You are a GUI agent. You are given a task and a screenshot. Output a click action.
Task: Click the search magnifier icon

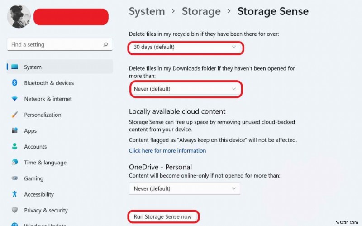pos(106,45)
